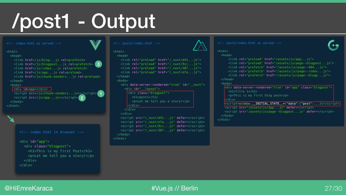This screenshot has width=346, height=195.
Task: Click the '<div id="__layout">' line
Action: click(142, 89)
